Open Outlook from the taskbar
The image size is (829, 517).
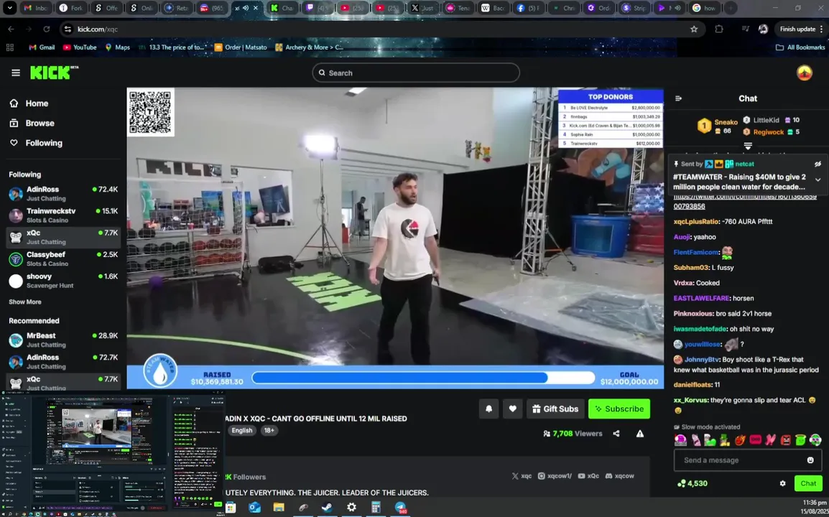point(254,508)
